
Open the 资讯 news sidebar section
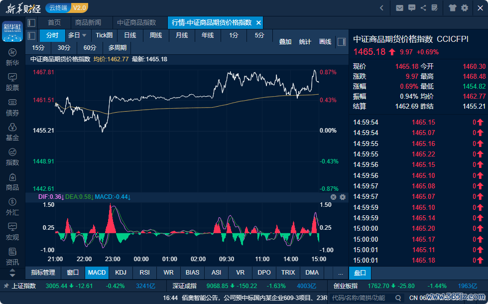point(12,257)
